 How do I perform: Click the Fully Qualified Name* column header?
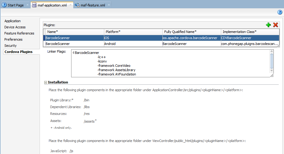click(x=191, y=32)
